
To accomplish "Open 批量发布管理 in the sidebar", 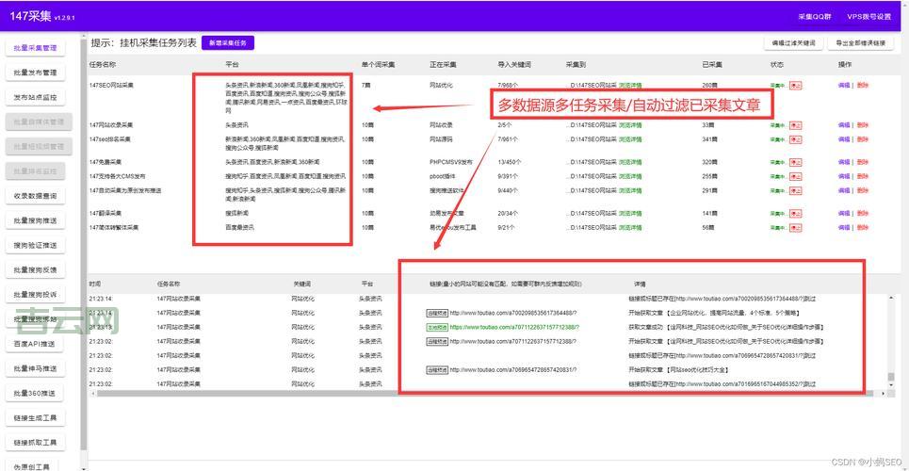I will click(x=36, y=73).
